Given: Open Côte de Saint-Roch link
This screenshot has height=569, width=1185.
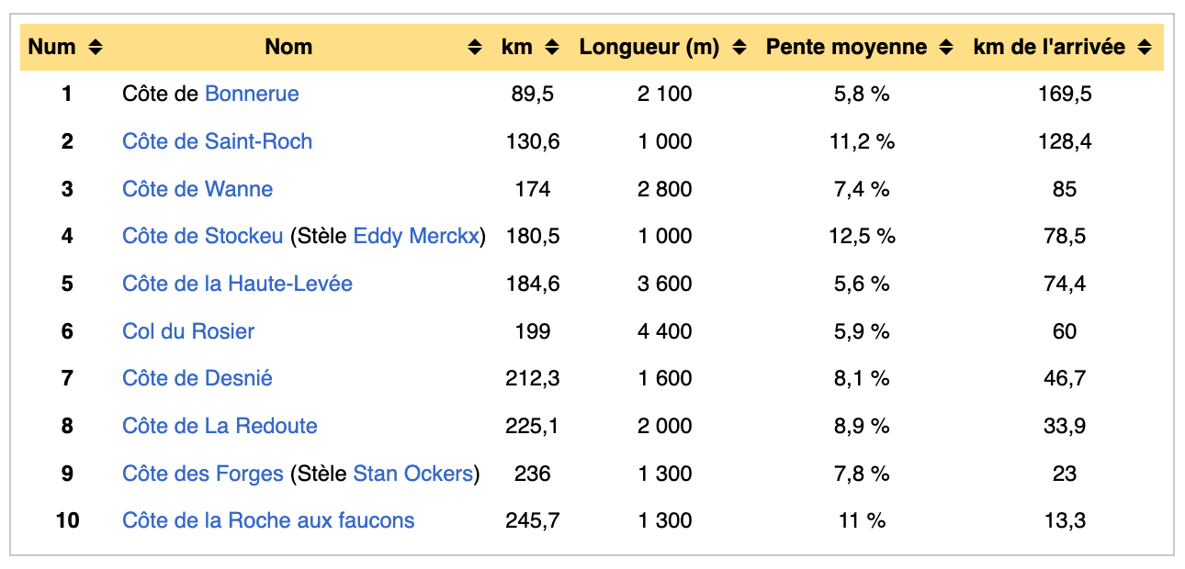Looking at the screenshot, I should point(217,141).
